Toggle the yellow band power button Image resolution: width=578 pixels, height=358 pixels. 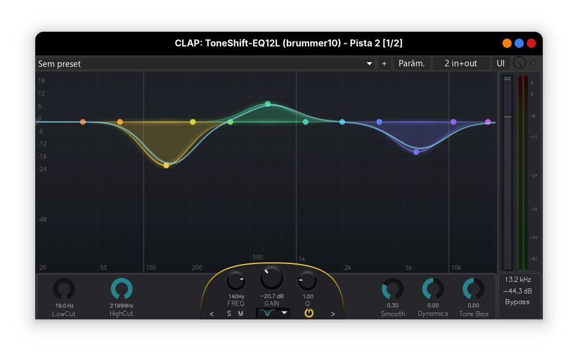point(309,313)
